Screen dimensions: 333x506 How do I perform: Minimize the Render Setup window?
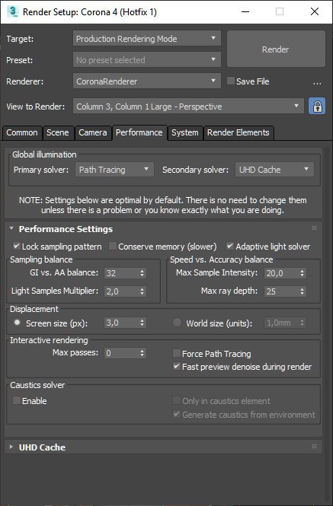coord(245,11)
